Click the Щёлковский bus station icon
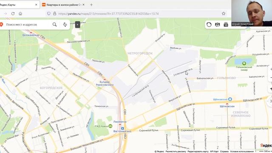This screenshot has height=153, width=272. [x=230, y=99]
